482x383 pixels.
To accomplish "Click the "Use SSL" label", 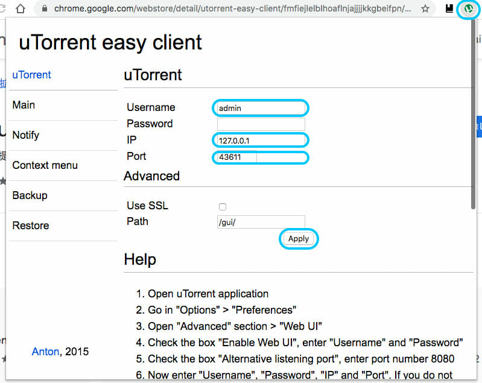I will pyautogui.click(x=148, y=205).
